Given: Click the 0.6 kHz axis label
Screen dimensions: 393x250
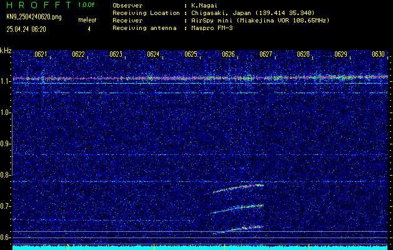Looking at the screenshot, I should pos(5,237).
